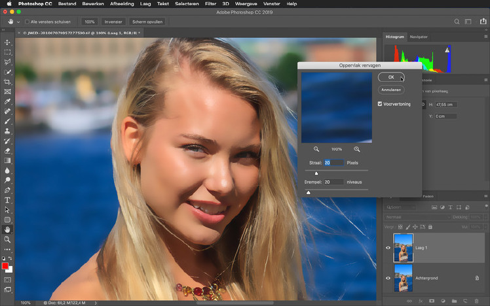Viewport: 490px width, 306px height.
Task: Add a layer style via fx icon
Action: click(421, 301)
